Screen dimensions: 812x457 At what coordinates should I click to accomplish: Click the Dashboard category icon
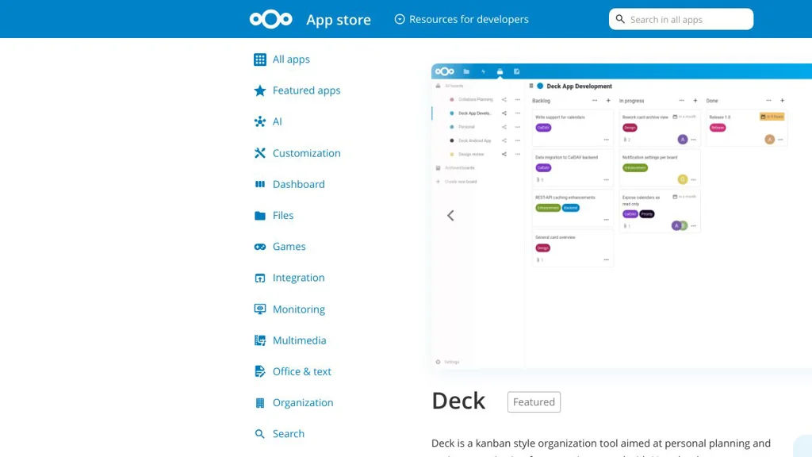pos(260,184)
